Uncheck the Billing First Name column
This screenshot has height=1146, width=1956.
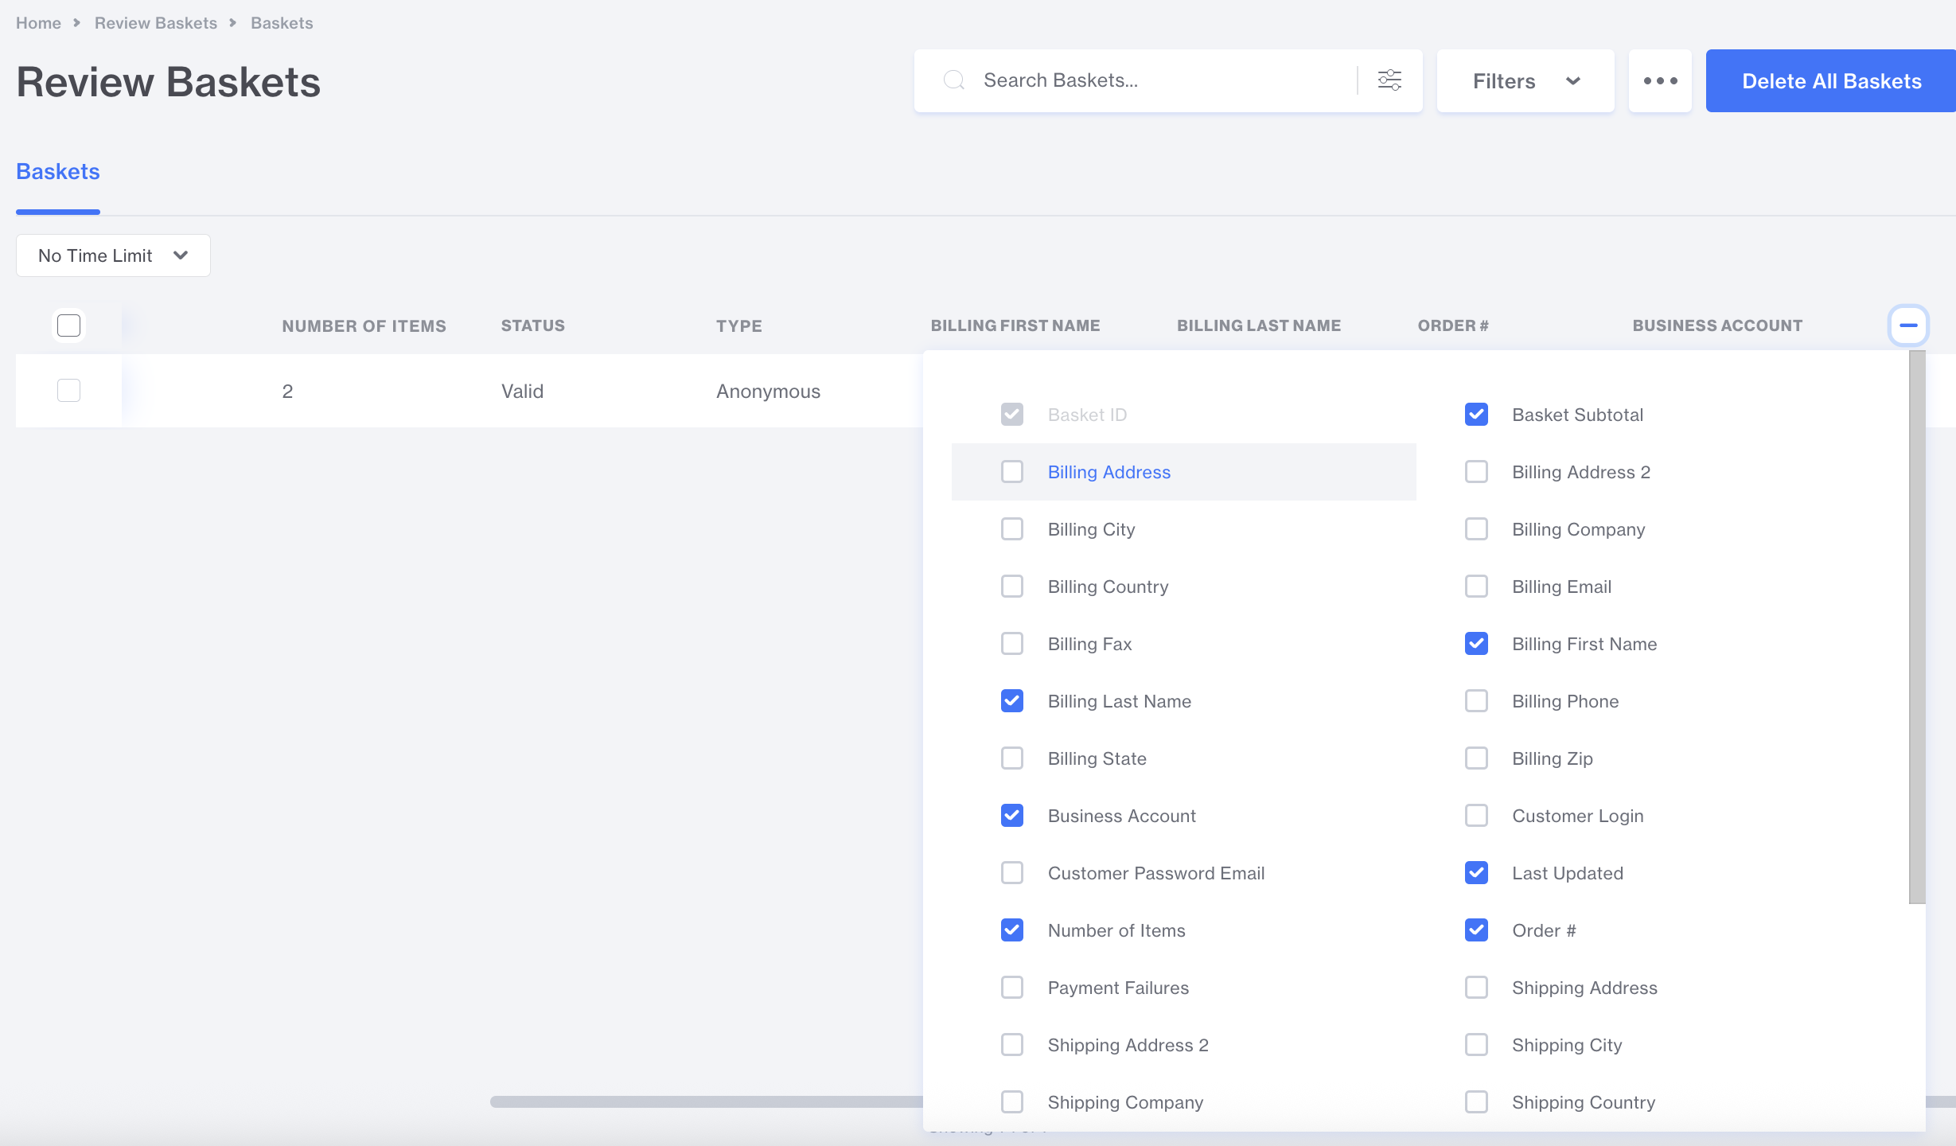point(1477,644)
